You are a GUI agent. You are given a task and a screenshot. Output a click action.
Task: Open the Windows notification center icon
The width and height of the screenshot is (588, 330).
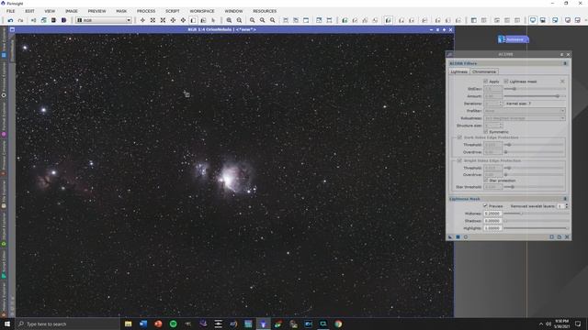click(578, 324)
